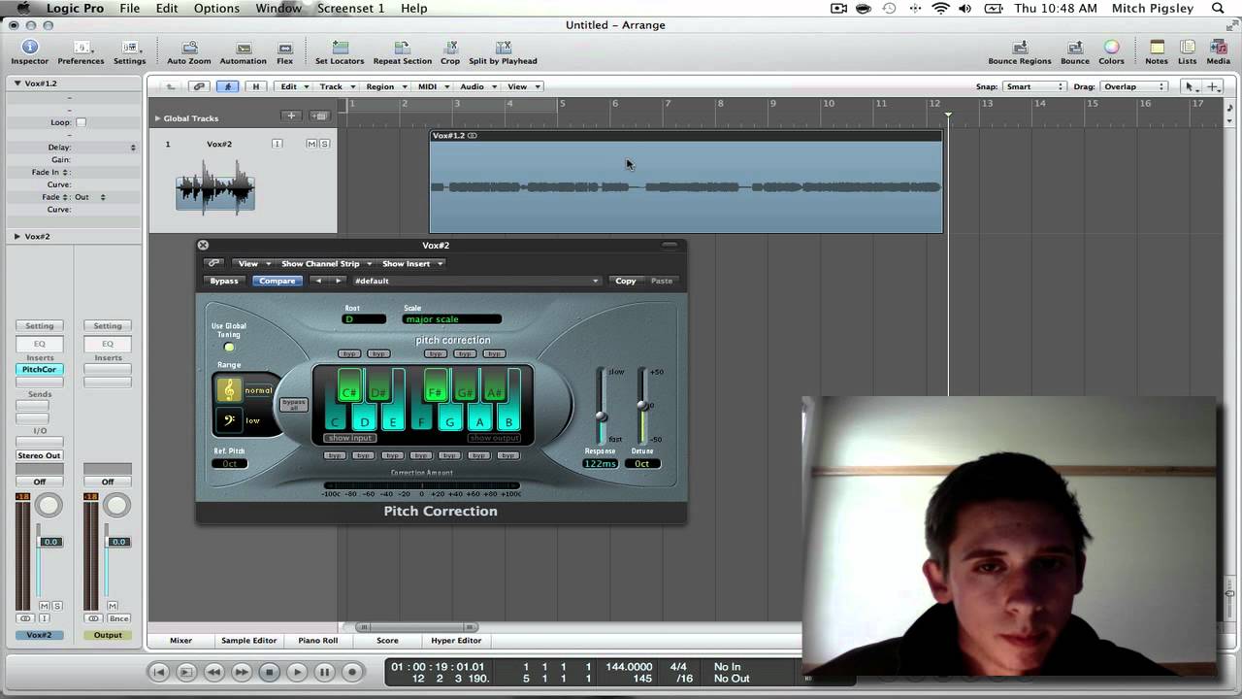1242x699 pixels.
Task: Mute the Vox#2 track header
Action: (x=311, y=144)
